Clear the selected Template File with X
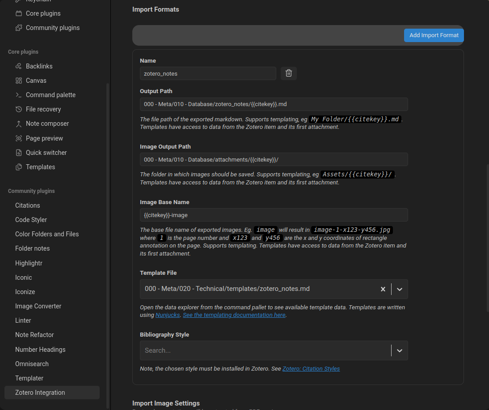This screenshot has height=410, width=489. (x=383, y=289)
